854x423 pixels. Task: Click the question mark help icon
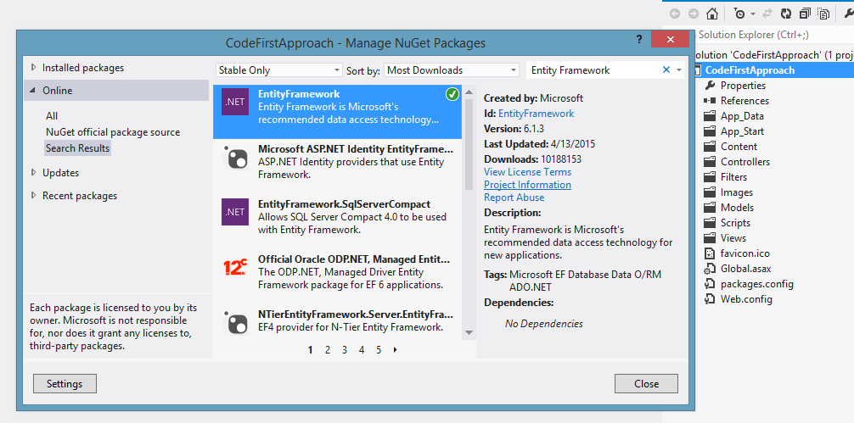639,40
